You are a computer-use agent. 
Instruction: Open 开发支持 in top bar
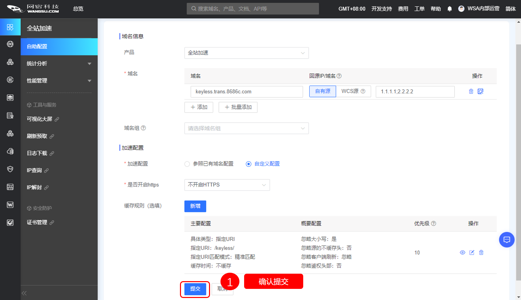click(x=382, y=9)
